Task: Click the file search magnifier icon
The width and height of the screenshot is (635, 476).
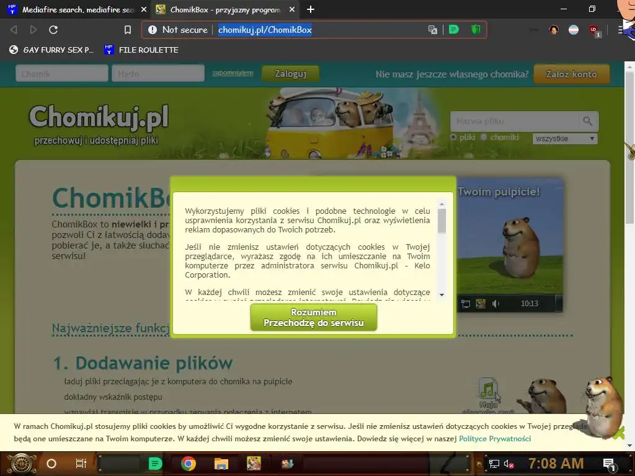Action: point(588,121)
